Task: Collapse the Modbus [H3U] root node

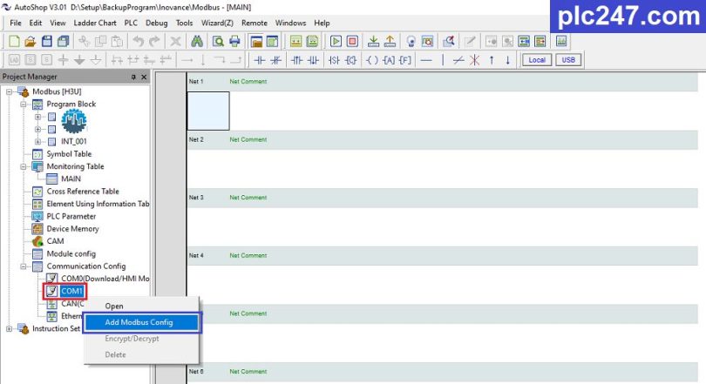Action: click(x=9, y=91)
